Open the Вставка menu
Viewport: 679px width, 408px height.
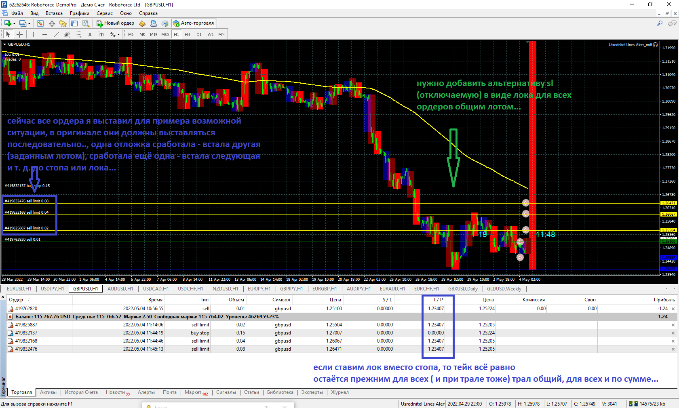pos(54,13)
